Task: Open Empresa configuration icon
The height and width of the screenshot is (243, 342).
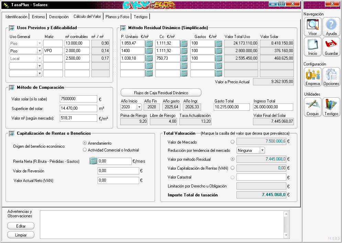Action: 312,77
